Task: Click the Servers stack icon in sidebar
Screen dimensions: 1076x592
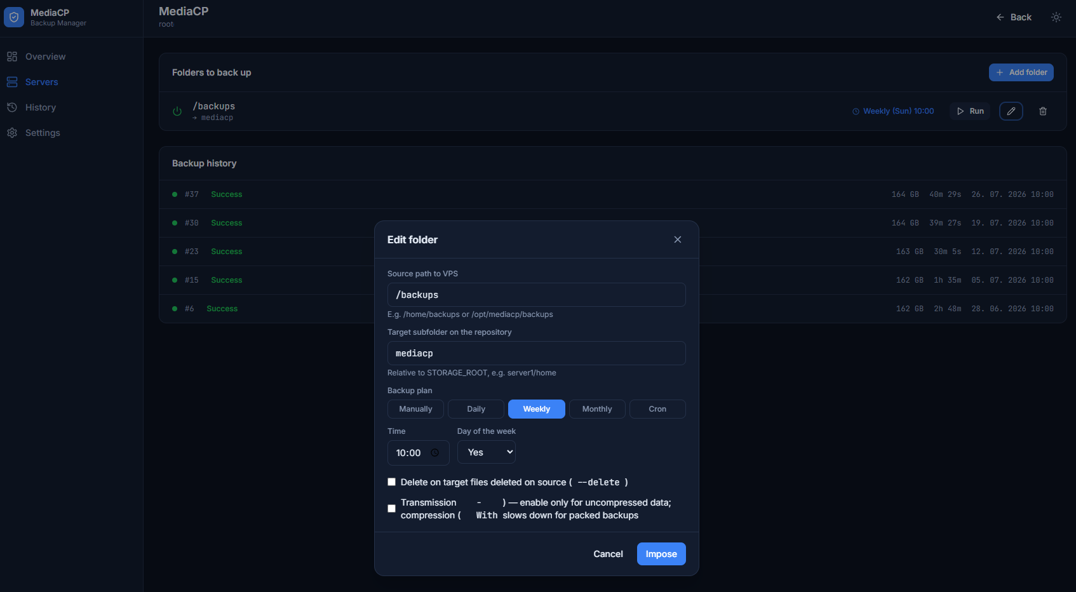Action: [12, 82]
